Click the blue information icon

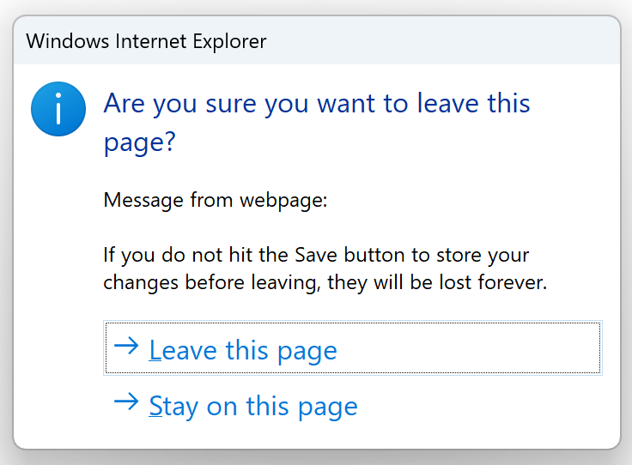[58, 109]
